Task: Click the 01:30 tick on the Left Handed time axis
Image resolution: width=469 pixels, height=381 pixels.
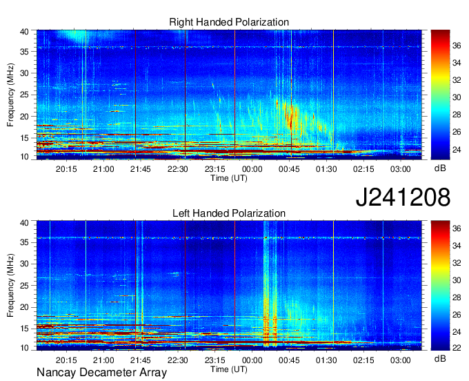Action: [x=326, y=360]
